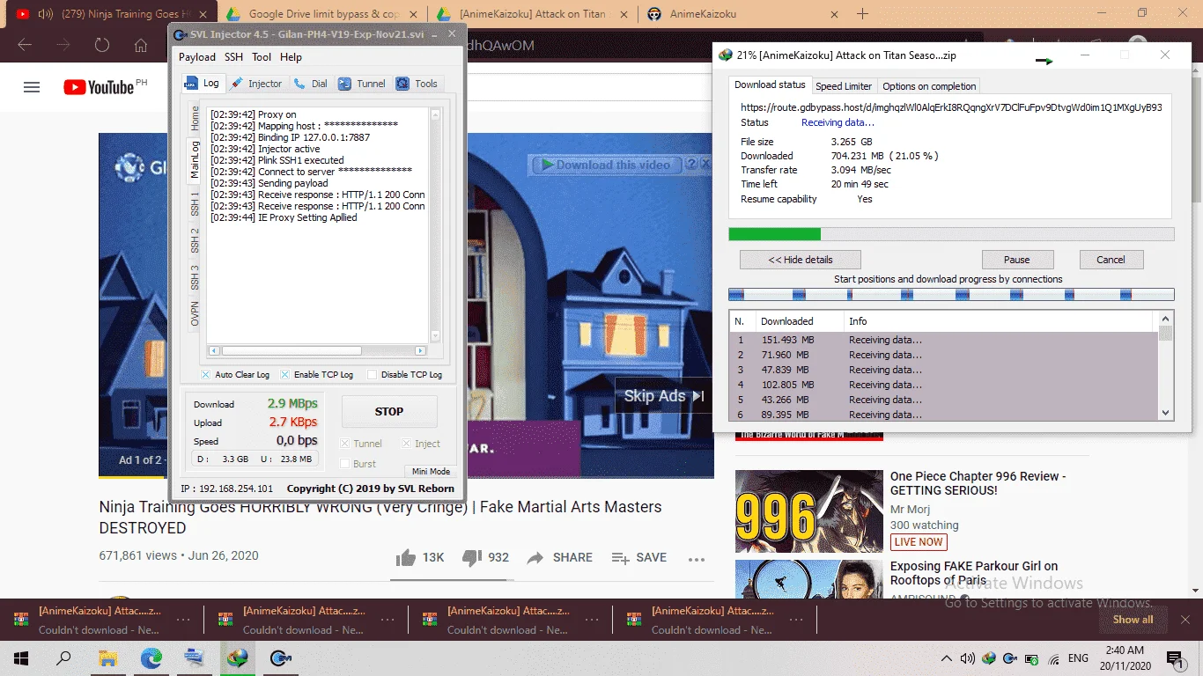Click the help icon on Download this video
This screenshot has width=1203, height=676.
691,164
